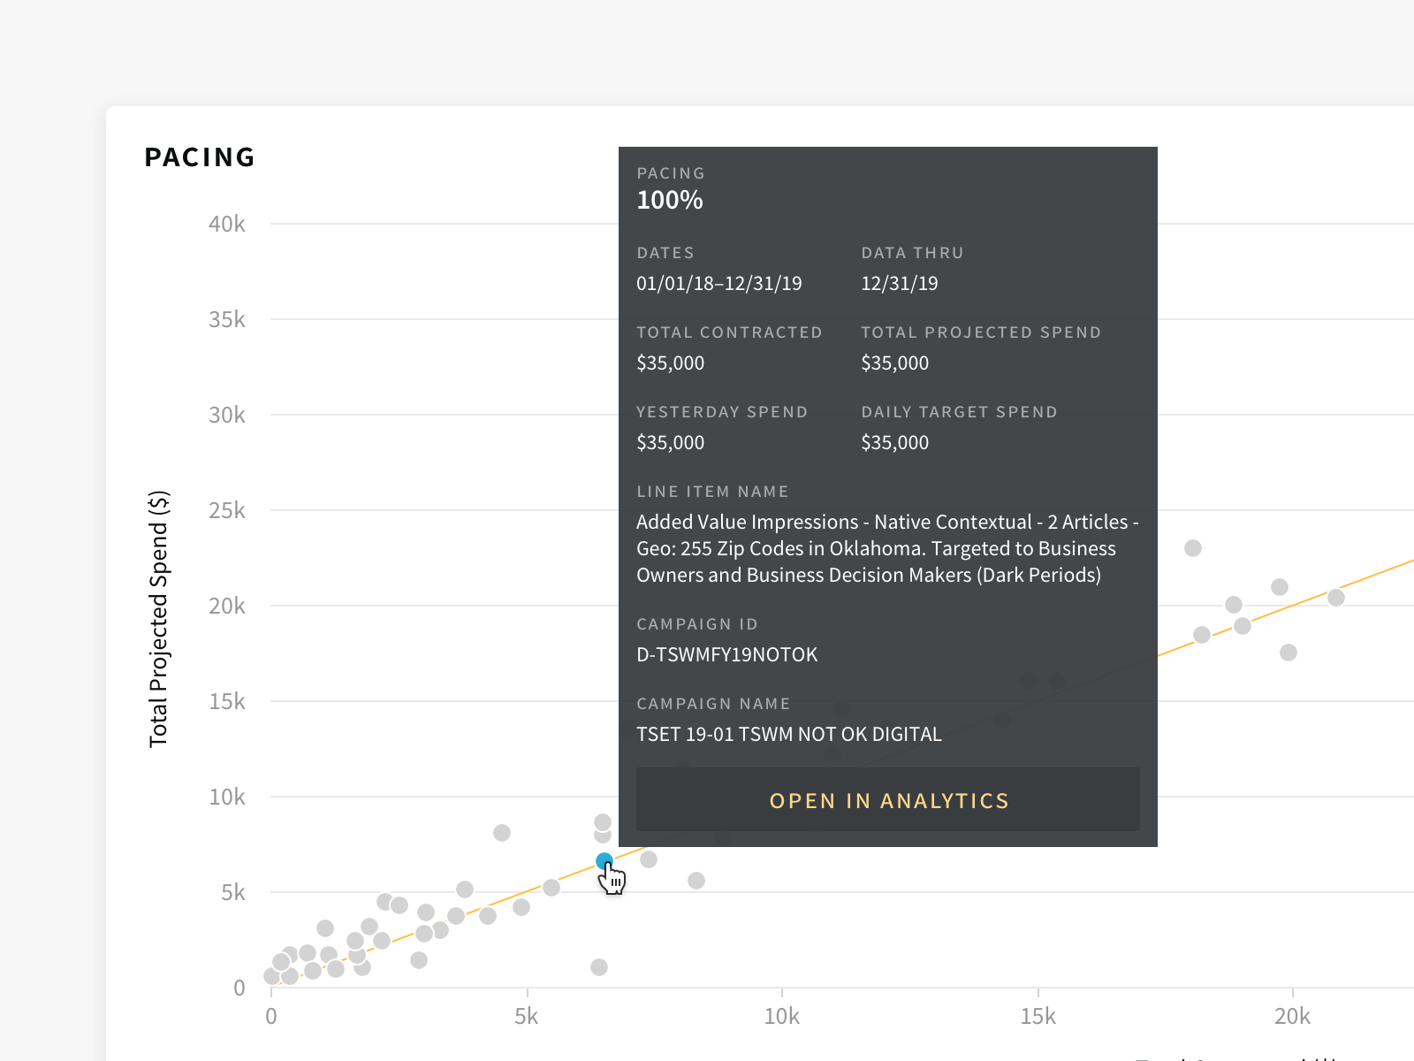Select the campaign ID D-TSWMFY19NOTOK
Screen dimensions: 1414x1061
click(x=726, y=654)
